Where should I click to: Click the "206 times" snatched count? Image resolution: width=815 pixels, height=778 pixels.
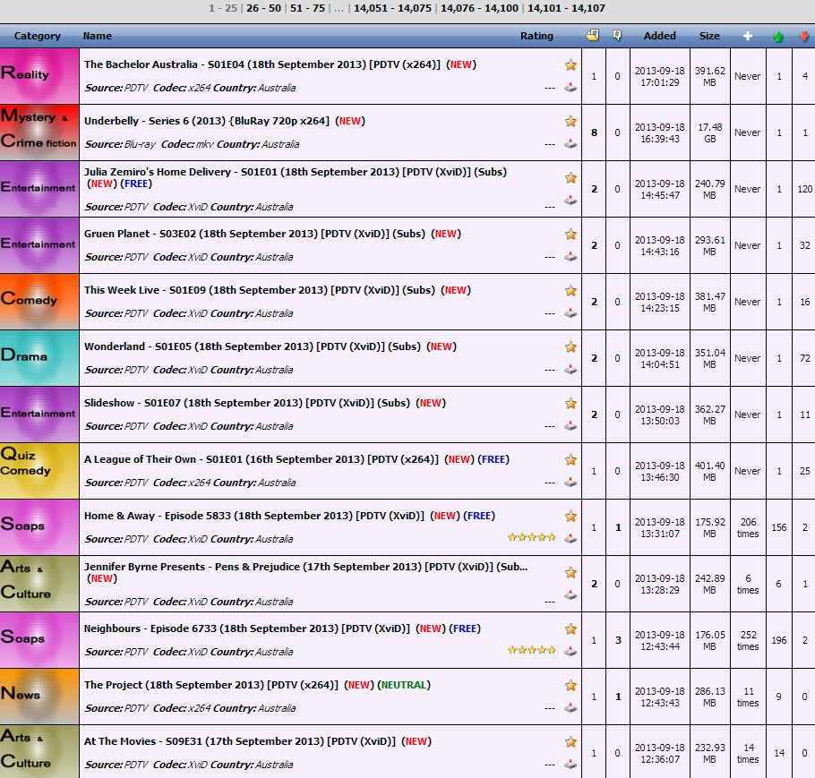(748, 527)
